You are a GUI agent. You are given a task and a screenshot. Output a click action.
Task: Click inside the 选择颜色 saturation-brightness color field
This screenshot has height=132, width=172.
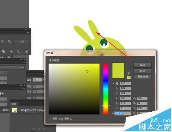point(74,89)
